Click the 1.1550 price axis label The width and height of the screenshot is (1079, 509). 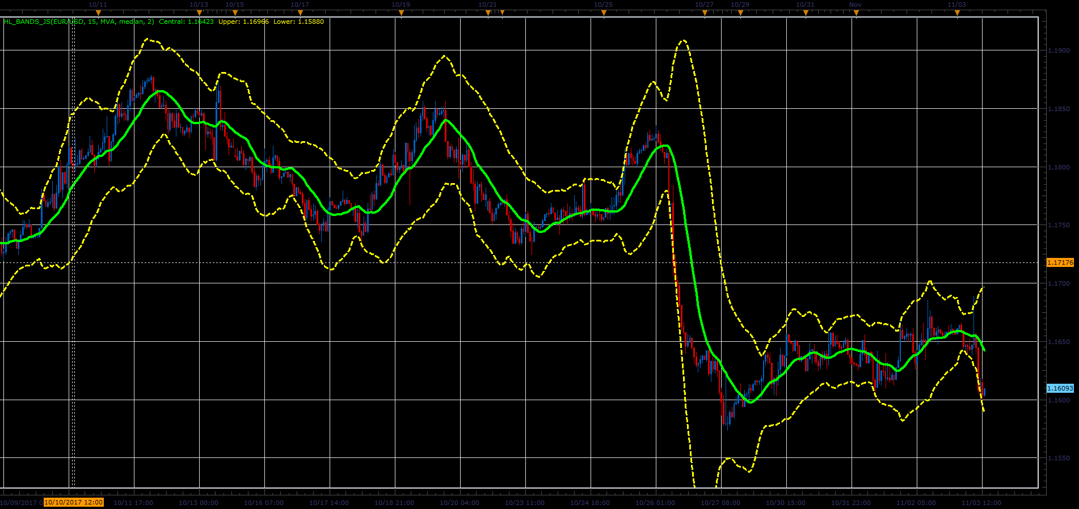pos(1059,458)
